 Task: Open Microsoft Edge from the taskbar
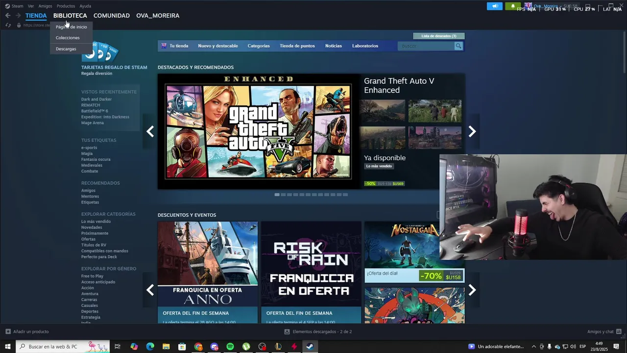point(150,347)
